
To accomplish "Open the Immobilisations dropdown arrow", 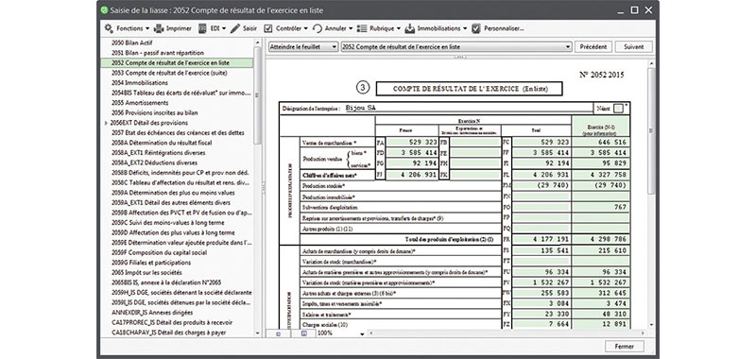I will pyautogui.click(x=465, y=29).
